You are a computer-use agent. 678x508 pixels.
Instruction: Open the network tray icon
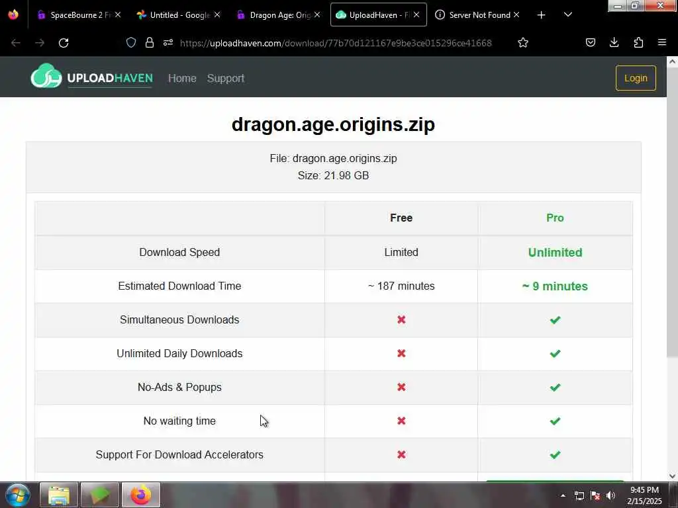(579, 495)
